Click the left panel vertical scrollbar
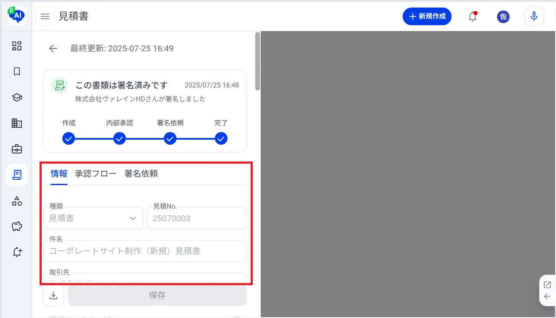Viewport: 556px width, 318px height. pos(258,61)
